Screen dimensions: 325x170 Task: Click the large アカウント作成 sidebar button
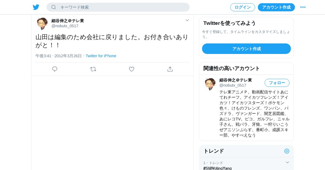246,49
